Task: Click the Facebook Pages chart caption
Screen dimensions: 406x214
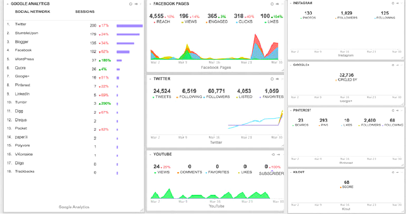Action: point(216,67)
